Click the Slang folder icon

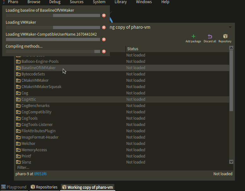pos(18,162)
